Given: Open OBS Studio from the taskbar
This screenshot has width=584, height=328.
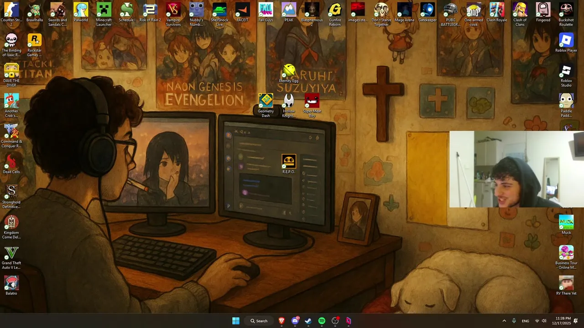Looking at the screenshot, I should 335,321.
